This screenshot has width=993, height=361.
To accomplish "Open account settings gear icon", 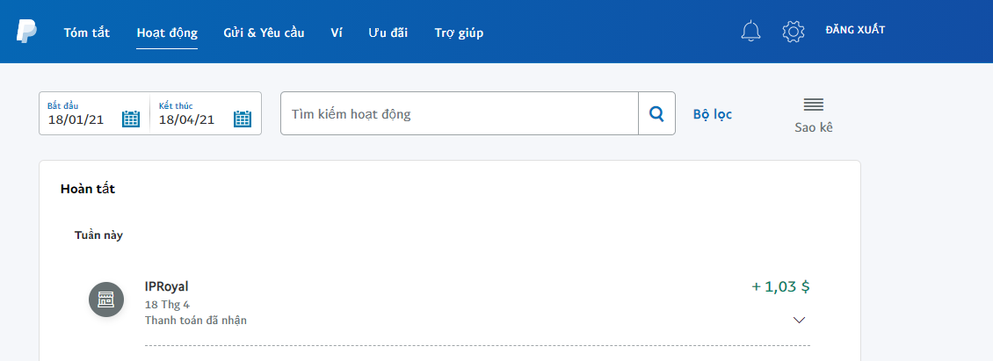I will (794, 32).
